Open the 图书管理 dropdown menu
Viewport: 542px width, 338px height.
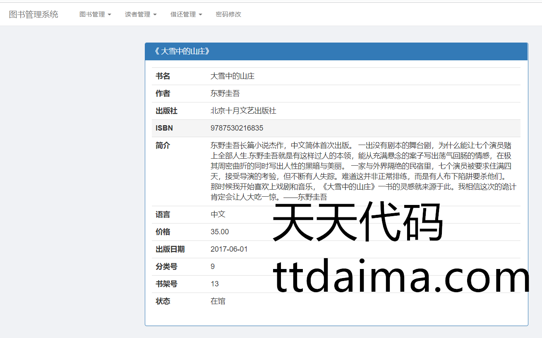coord(95,14)
